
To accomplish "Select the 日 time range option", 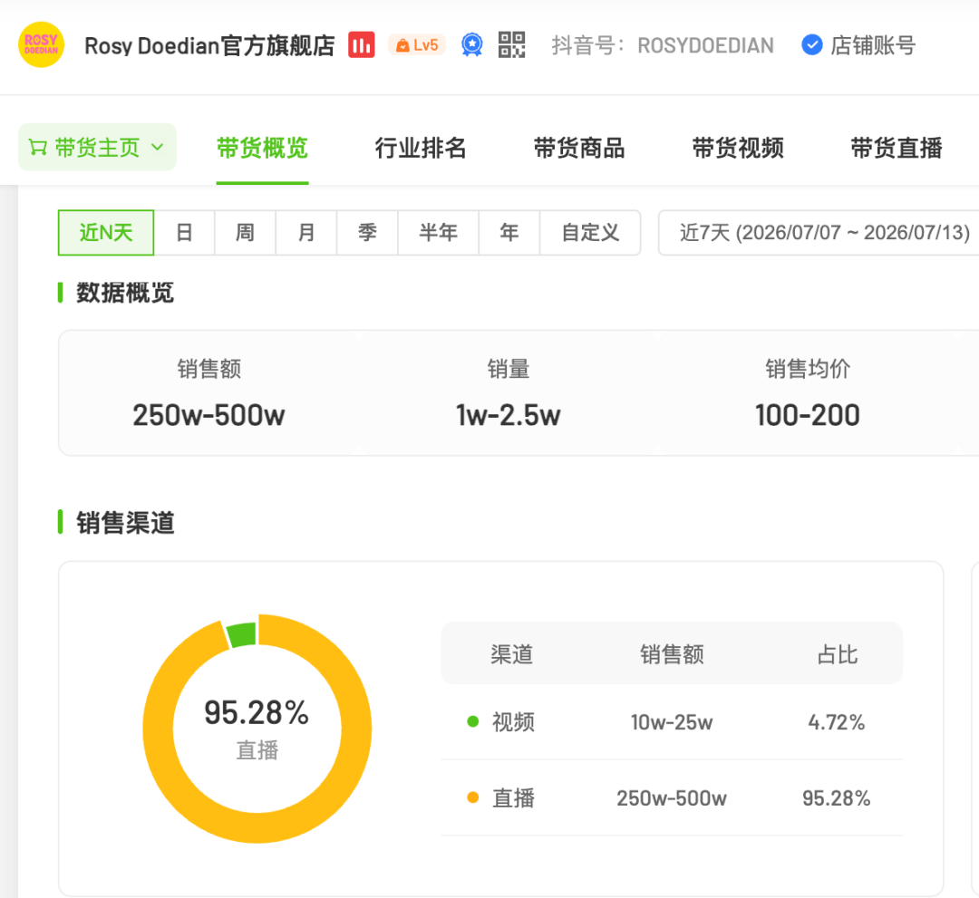I will [184, 233].
